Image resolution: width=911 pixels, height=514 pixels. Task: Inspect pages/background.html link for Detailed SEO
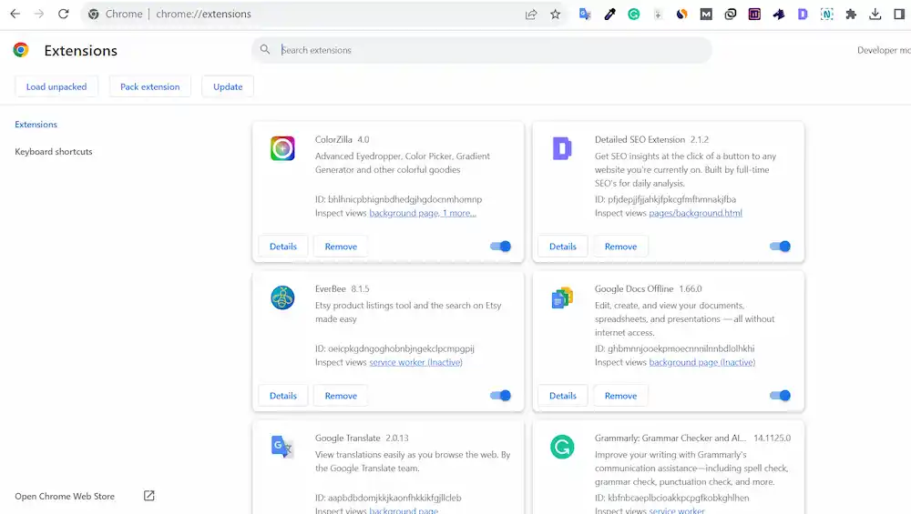coord(695,213)
